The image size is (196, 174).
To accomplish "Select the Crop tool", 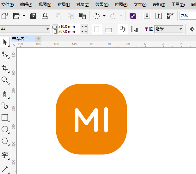I will click(5, 68).
